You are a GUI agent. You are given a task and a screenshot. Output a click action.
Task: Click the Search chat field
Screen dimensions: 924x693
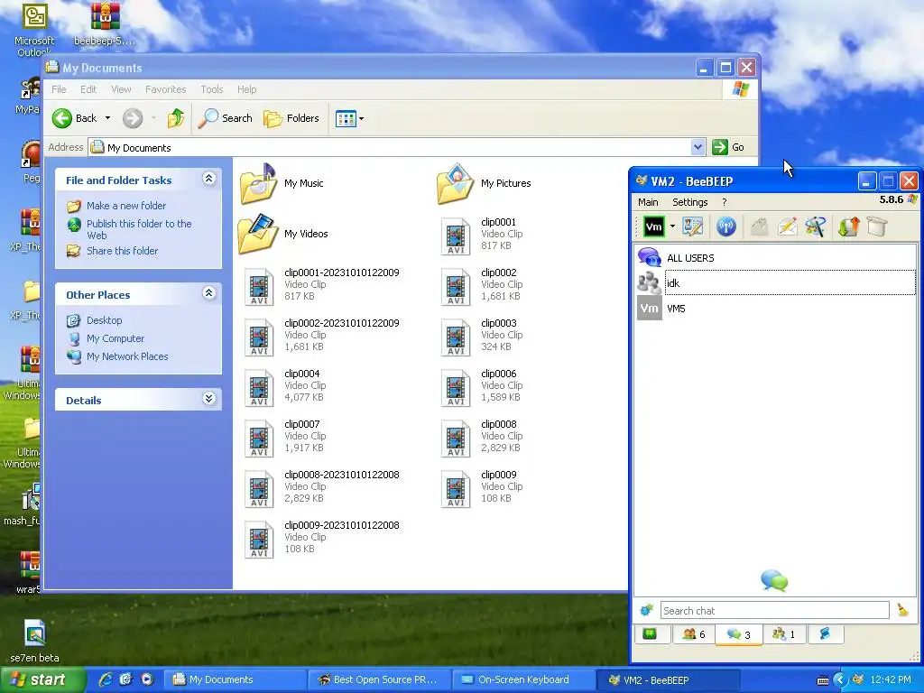(774, 611)
